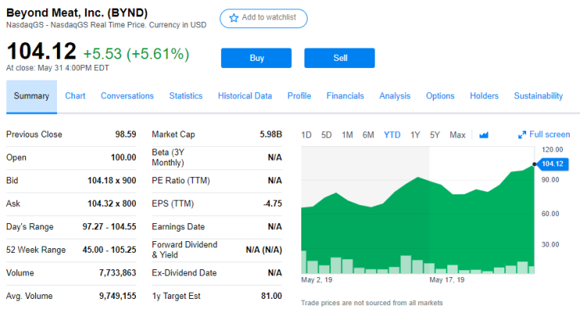Click the Sell button
Screen dimensions: 580x313
coord(340,58)
